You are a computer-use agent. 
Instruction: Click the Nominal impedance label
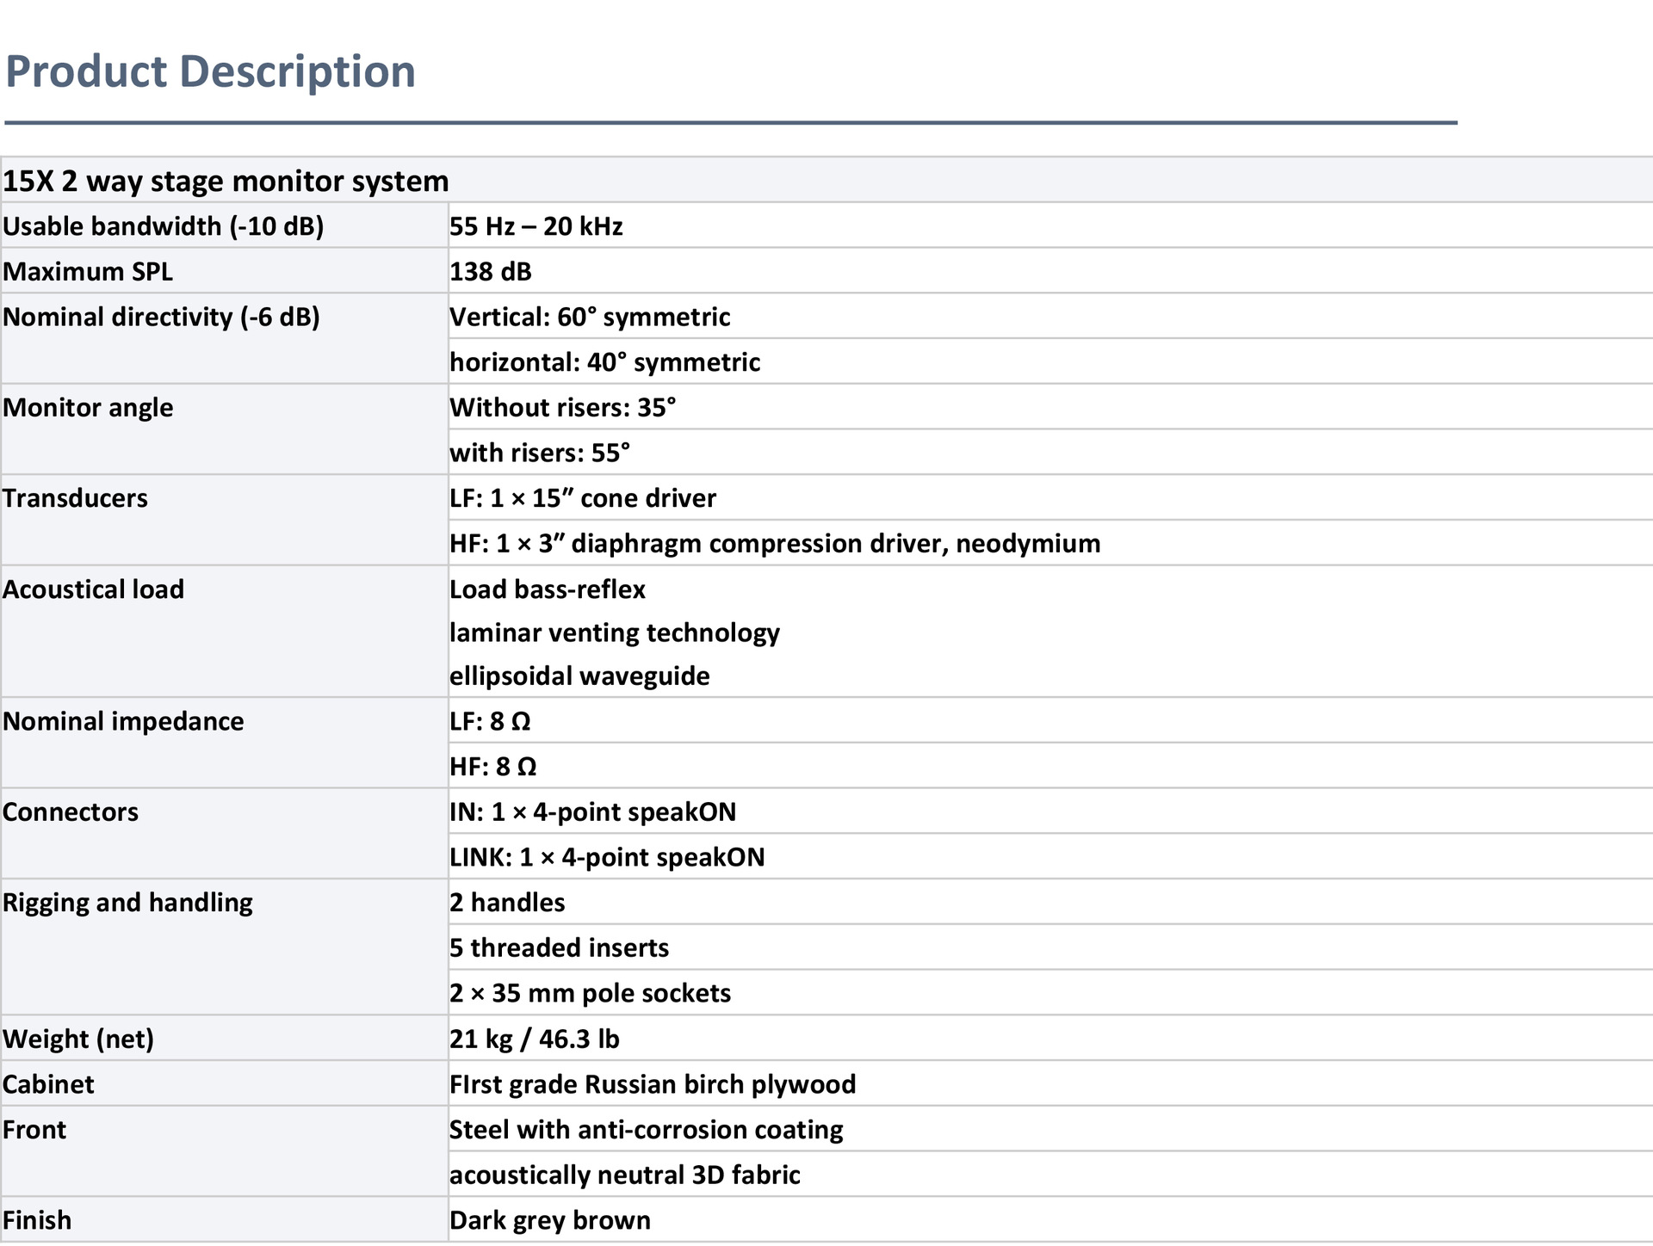coord(123,721)
